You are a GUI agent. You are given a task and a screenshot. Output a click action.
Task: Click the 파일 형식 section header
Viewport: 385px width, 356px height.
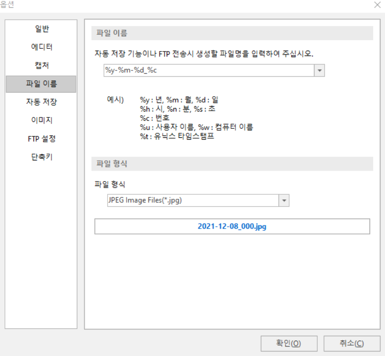(x=232, y=164)
